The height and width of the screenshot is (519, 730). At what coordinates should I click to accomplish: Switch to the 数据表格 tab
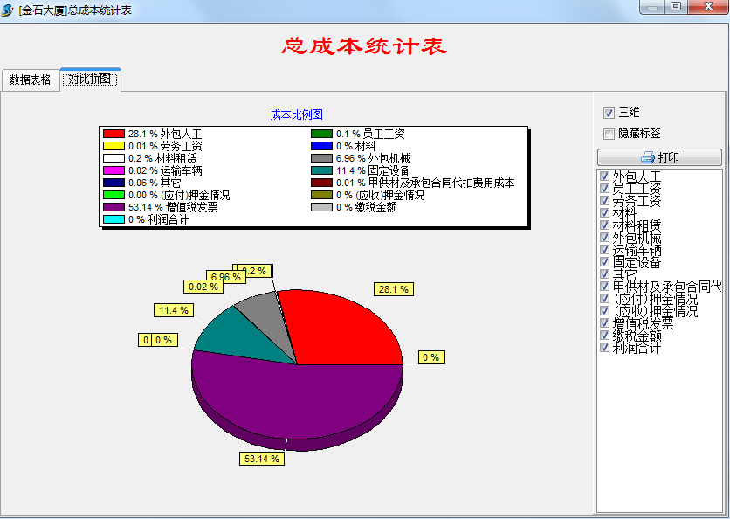pos(30,79)
